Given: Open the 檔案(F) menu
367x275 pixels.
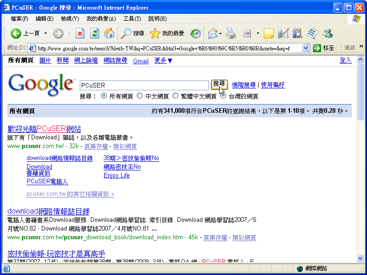Looking at the screenshot, I should click(19, 19).
